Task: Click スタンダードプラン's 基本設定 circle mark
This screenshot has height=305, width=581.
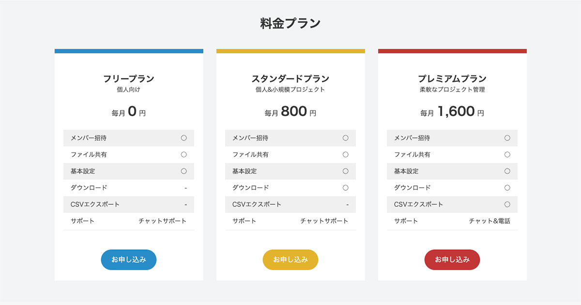Action: coord(345,171)
